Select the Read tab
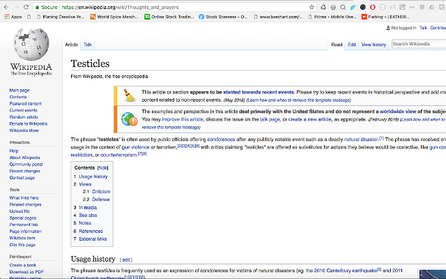 (337, 45)
